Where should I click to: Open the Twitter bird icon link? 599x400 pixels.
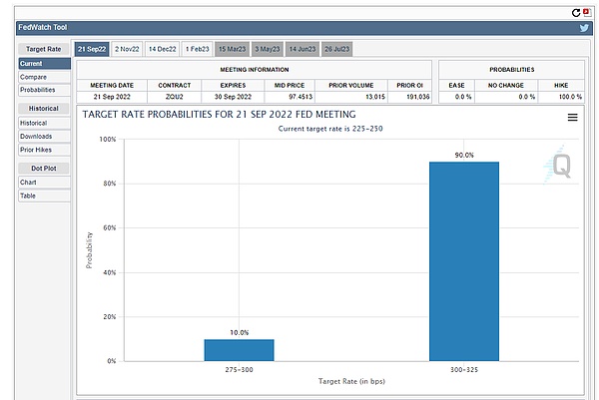tap(584, 28)
